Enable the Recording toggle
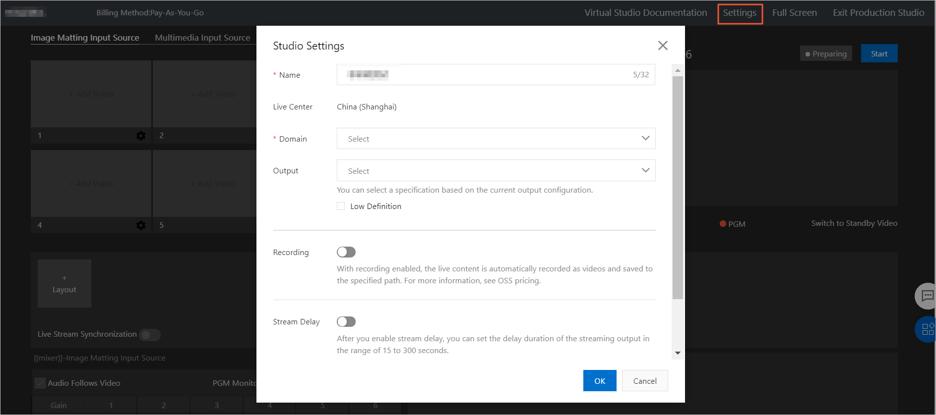The image size is (936, 415). (x=346, y=252)
